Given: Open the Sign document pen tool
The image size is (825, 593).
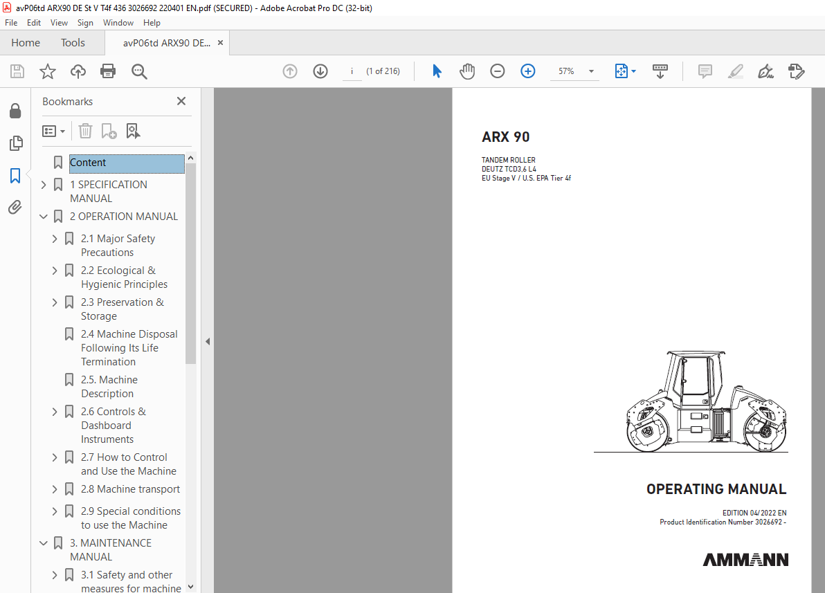Looking at the screenshot, I should tap(765, 71).
